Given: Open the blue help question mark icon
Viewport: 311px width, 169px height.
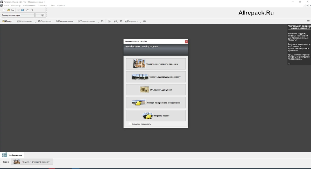Looking at the screenshot, I should 23,10.
